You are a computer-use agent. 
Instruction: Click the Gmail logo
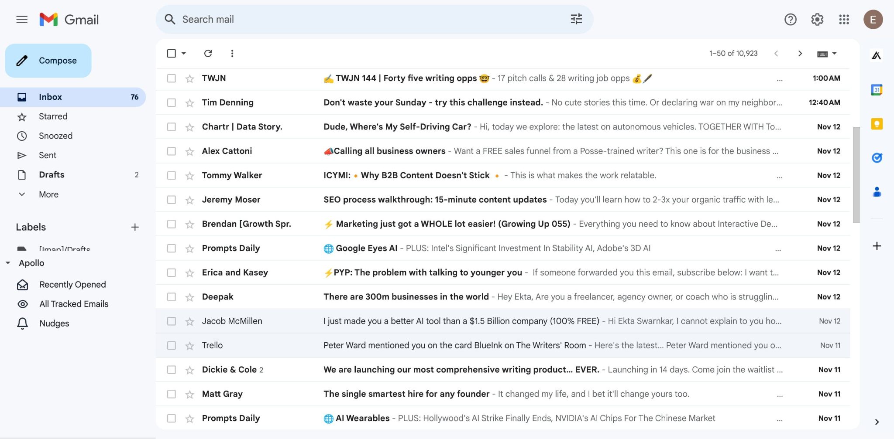click(x=69, y=19)
